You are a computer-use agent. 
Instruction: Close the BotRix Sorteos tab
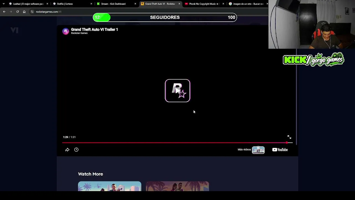[x=91, y=4]
